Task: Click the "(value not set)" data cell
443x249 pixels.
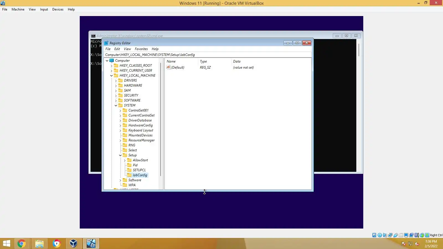Action: point(243,68)
